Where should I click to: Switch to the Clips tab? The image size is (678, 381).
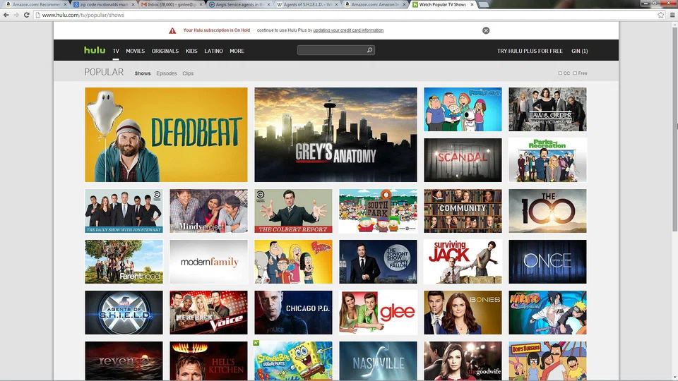[x=188, y=73]
